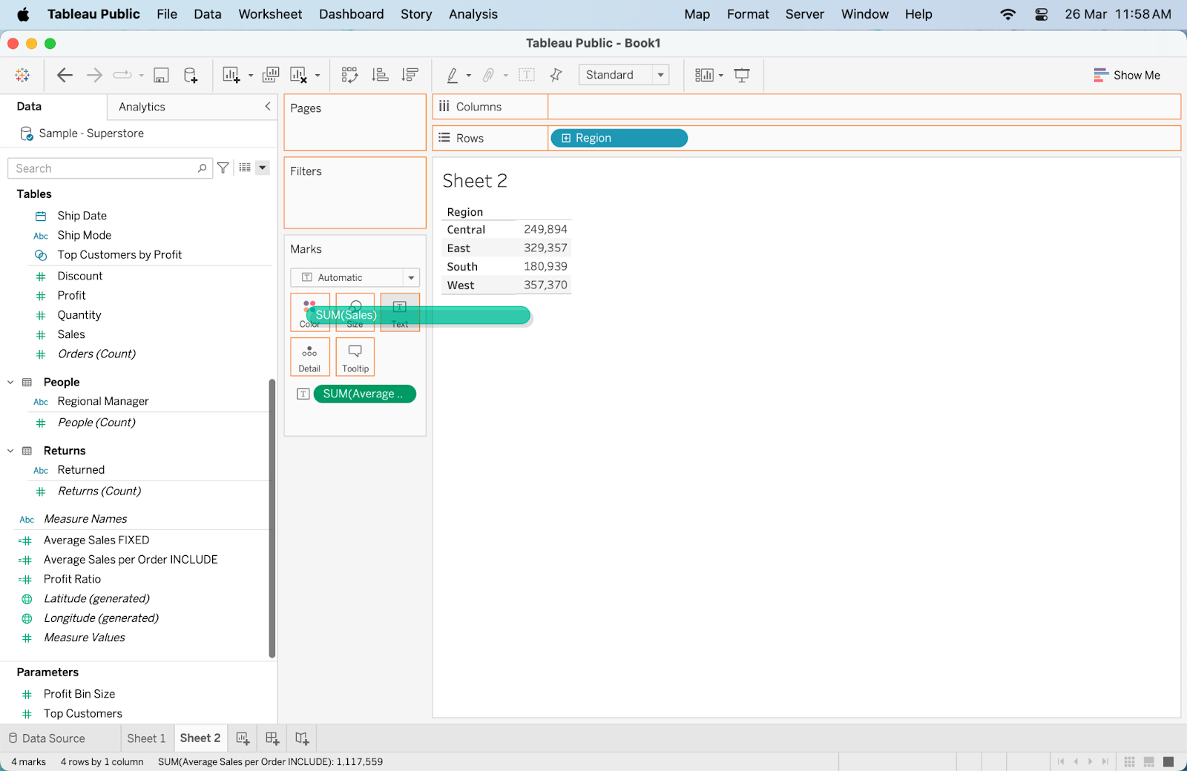
Task: Click the West value 357,370
Action: (545, 285)
